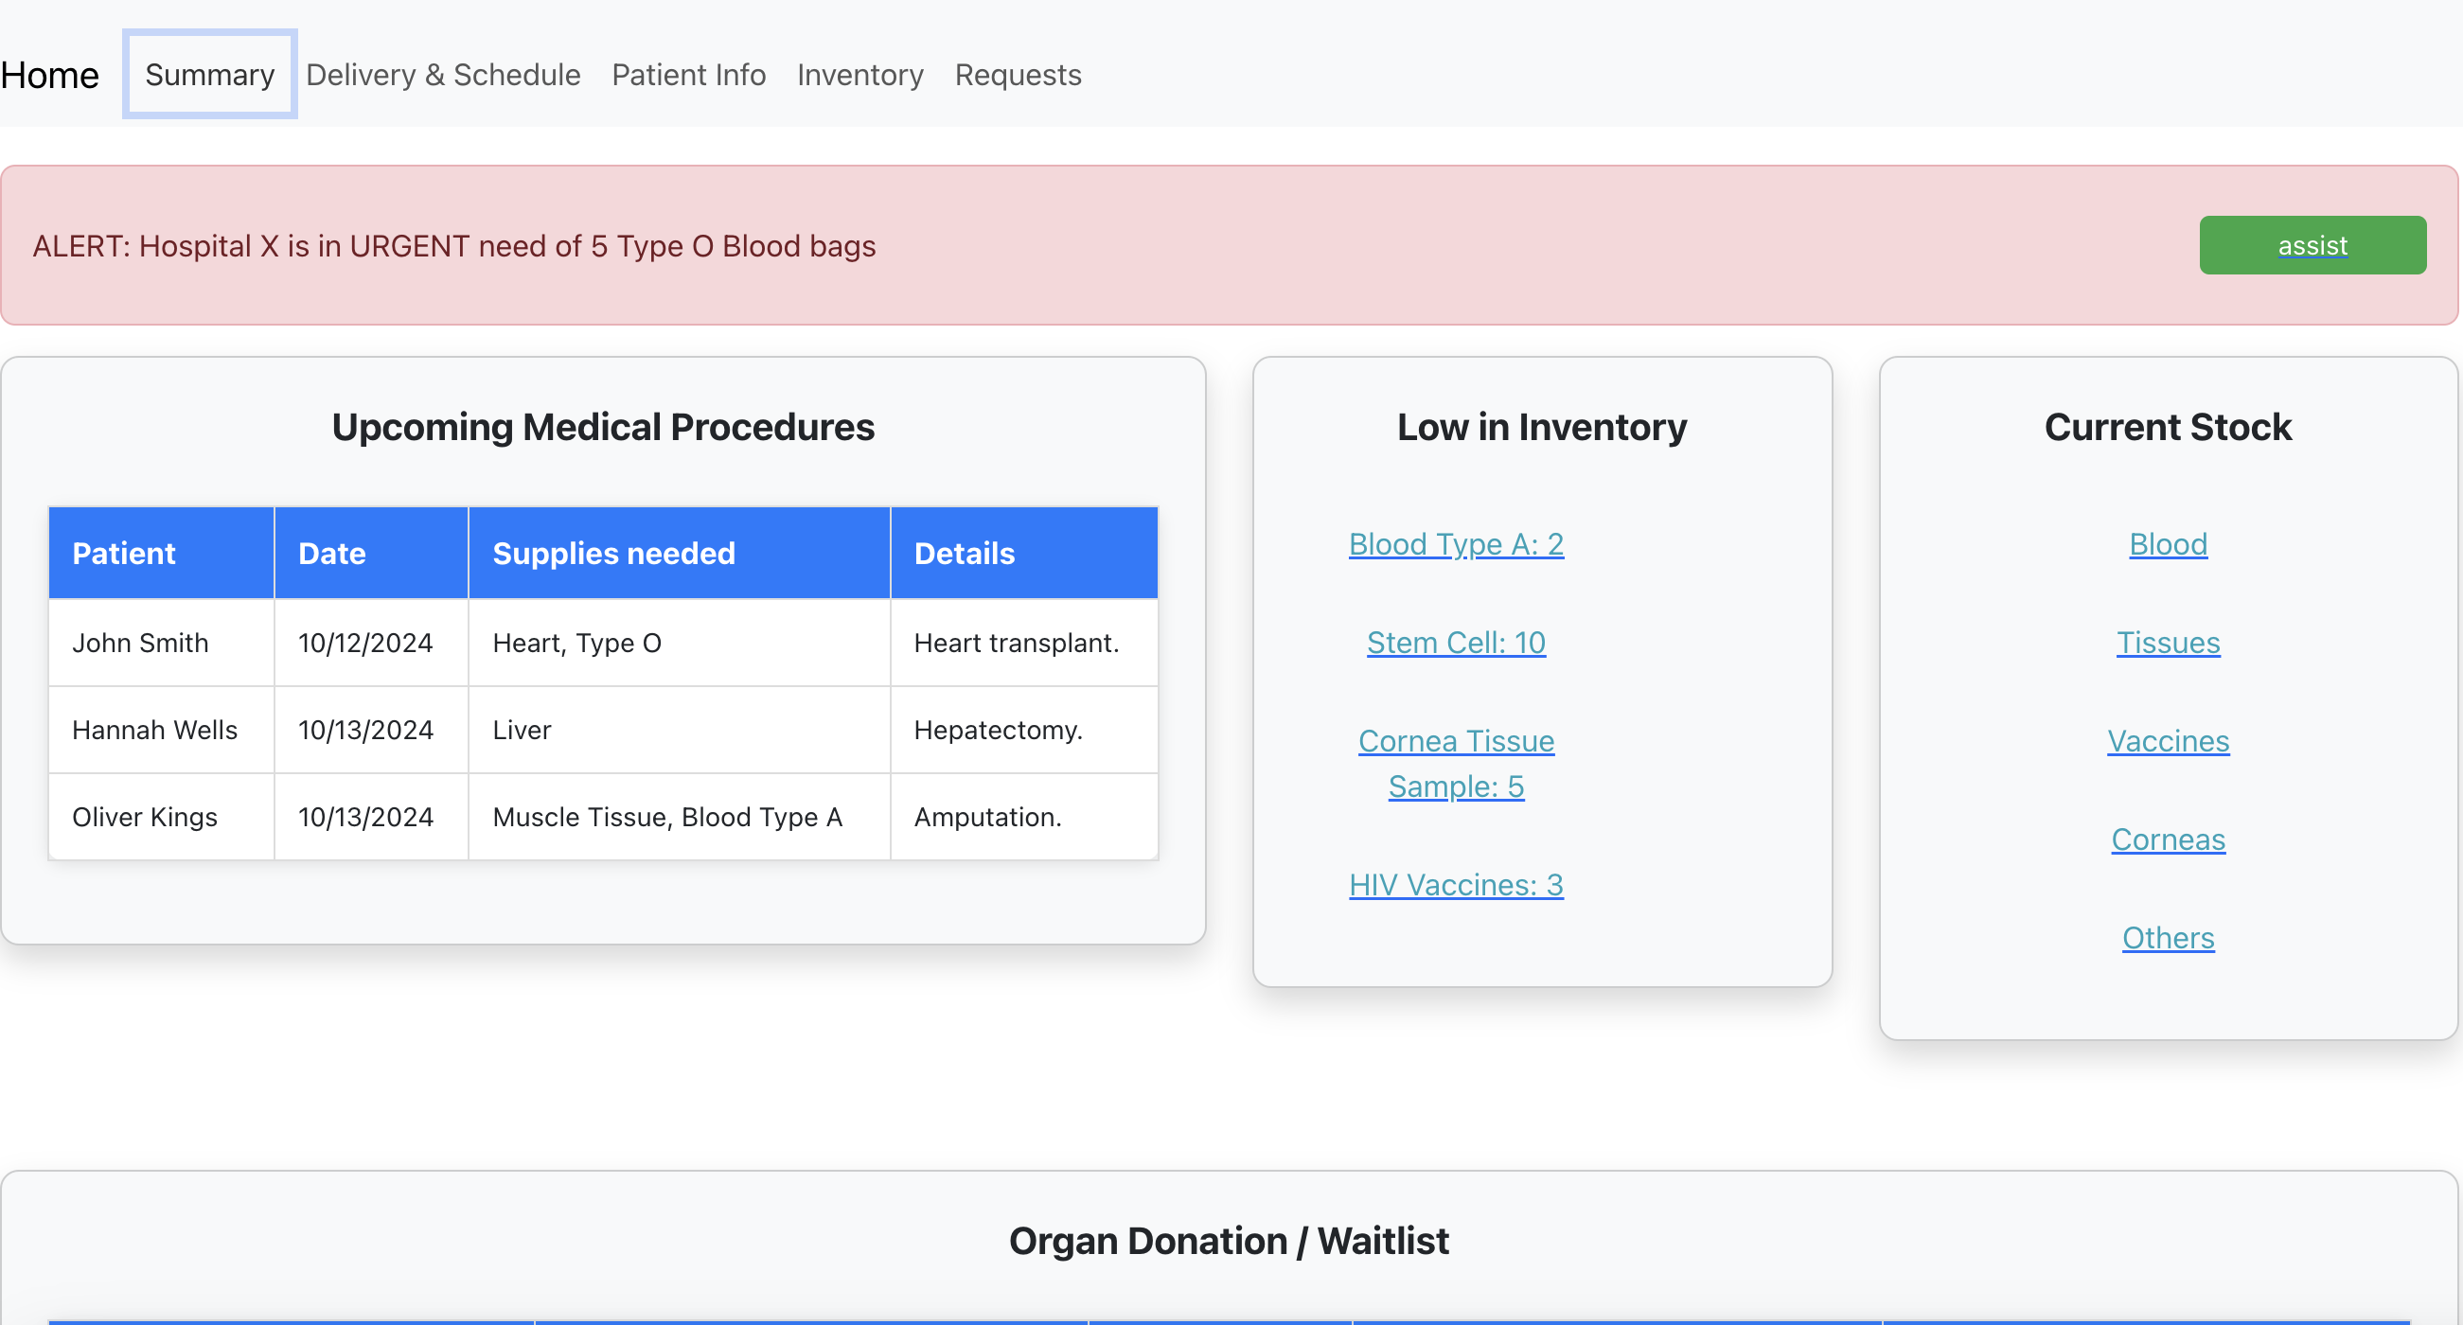Open the Delivery & Schedule tab
This screenshot has width=2463, height=1325.
pos(443,75)
